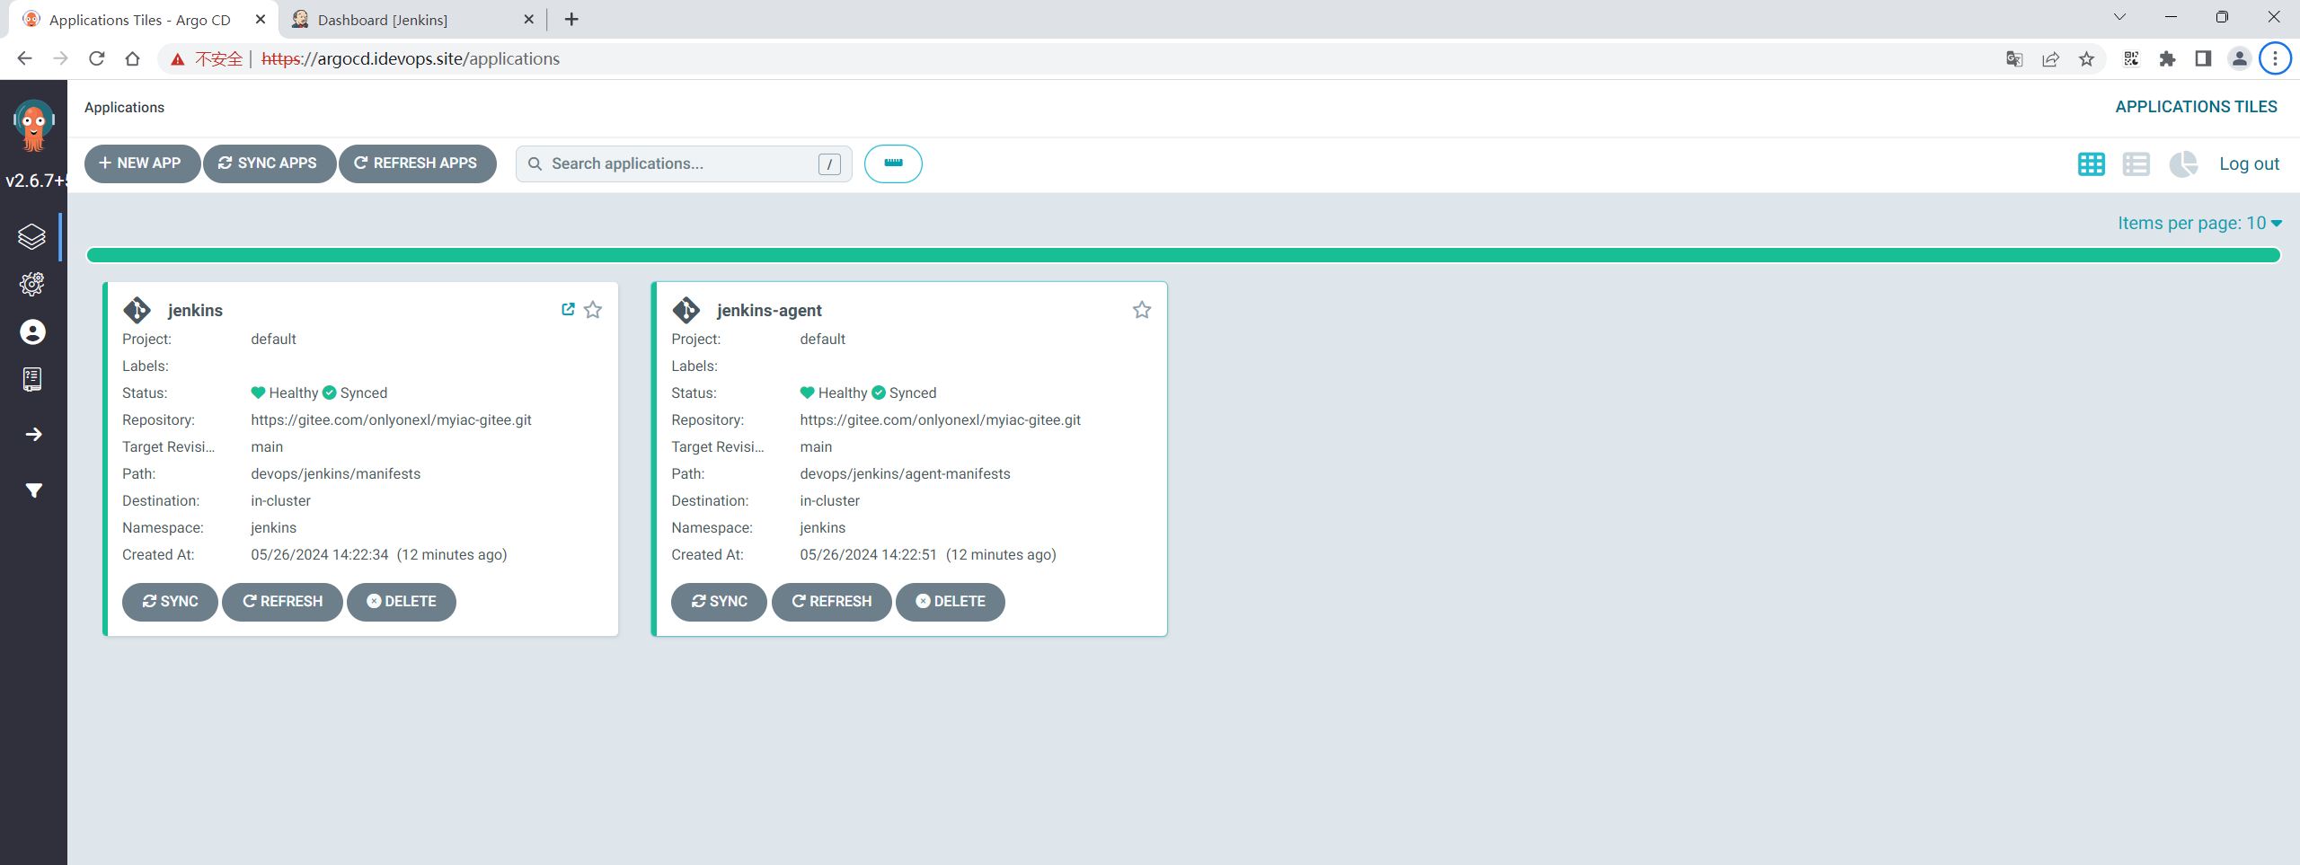Open the jenkins application title
Image resolution: width=2300 pixels, height=865 pixels.
[x=195, y=310]
